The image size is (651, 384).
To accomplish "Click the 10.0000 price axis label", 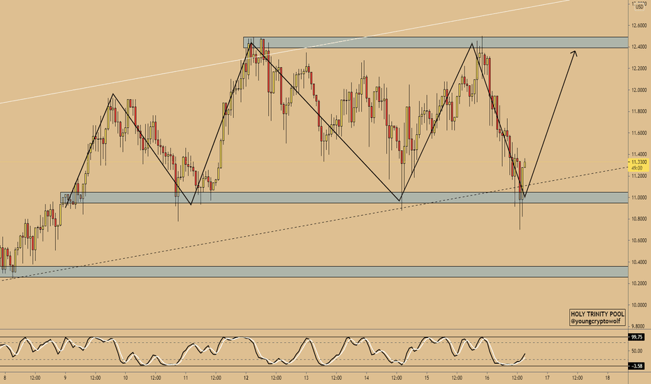I will (638, 305).
